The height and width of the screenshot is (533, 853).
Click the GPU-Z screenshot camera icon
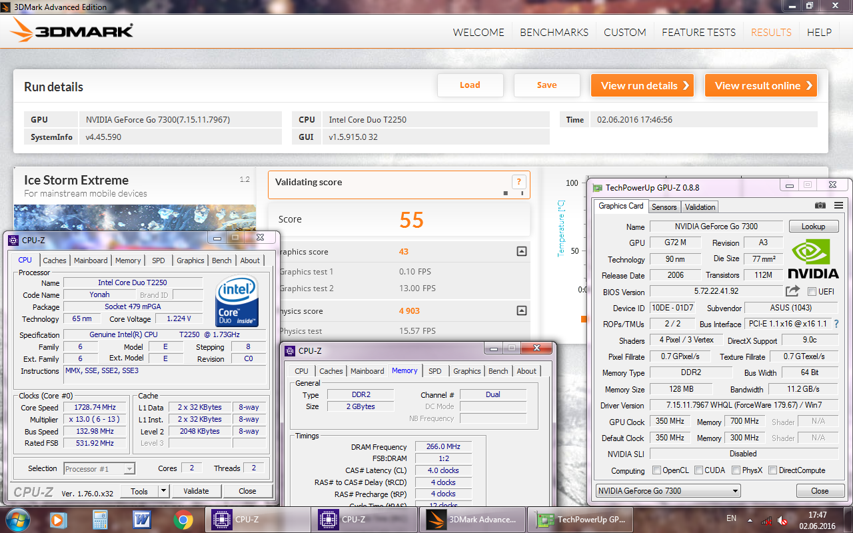pos(820,206)
